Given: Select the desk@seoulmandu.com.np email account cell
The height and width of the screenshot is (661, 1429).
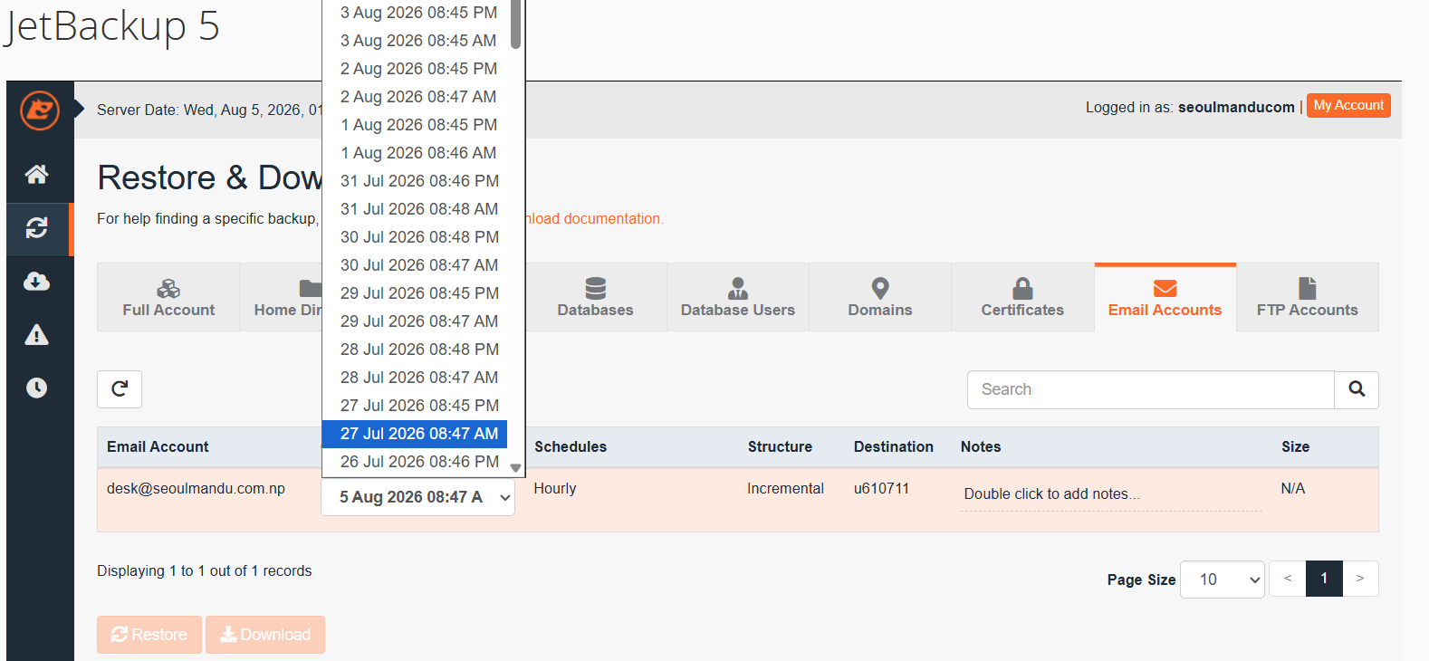Looking at the screenshot, I should pos(196,489).
